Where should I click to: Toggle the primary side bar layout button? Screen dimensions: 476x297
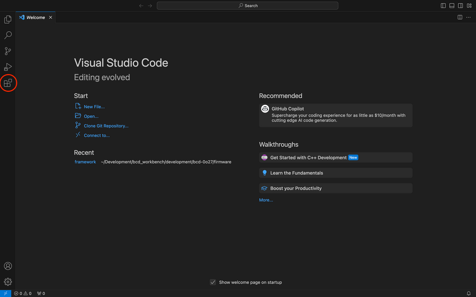click(443, 6)
